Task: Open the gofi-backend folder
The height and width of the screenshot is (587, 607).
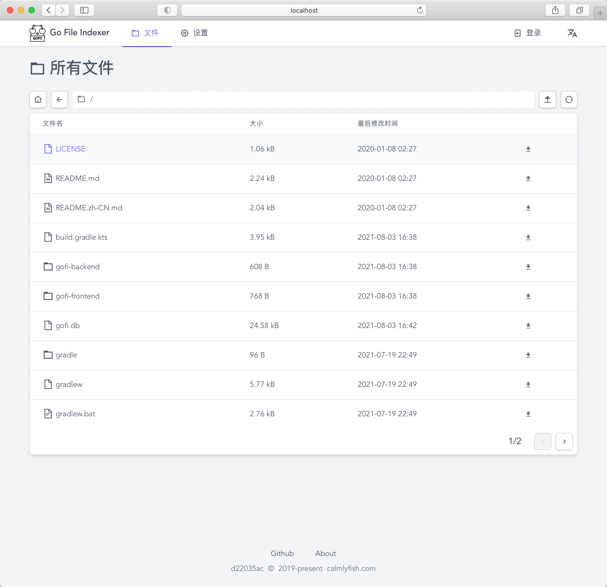Action: (78, 266)
